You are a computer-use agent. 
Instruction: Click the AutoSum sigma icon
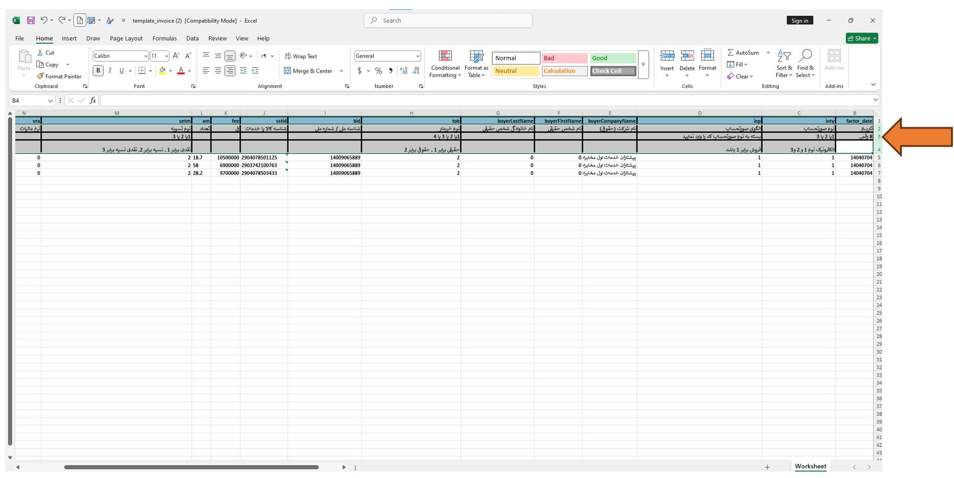coord(730,53)
